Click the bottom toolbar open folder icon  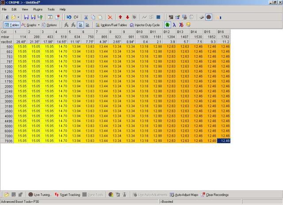coord(7,194)
